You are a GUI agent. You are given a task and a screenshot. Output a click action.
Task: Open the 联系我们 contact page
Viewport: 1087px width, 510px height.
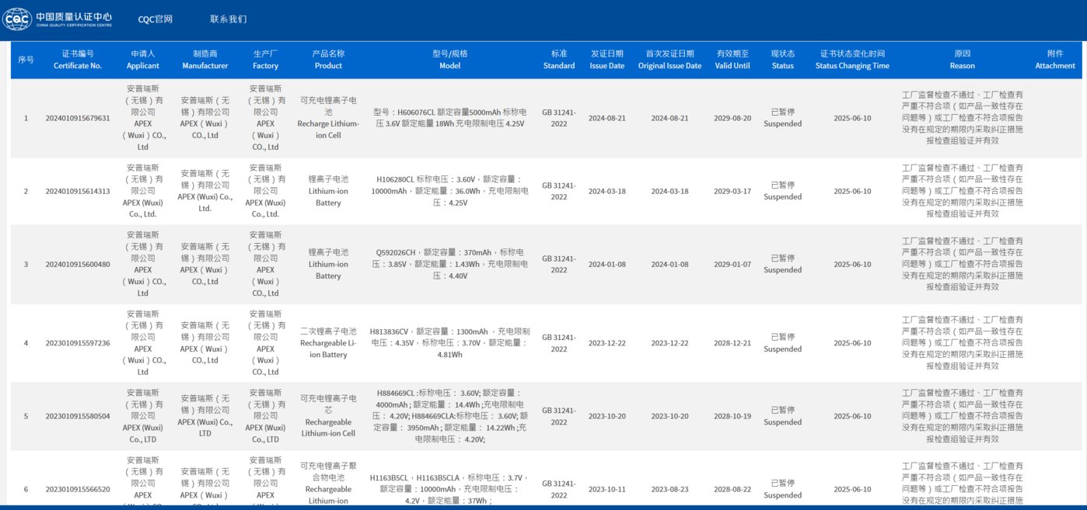tap(228, 19)
